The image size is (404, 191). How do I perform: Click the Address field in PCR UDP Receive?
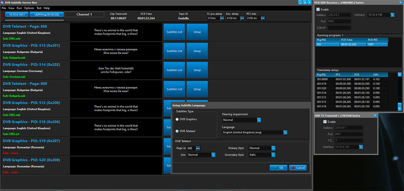(x=339, y=15)
